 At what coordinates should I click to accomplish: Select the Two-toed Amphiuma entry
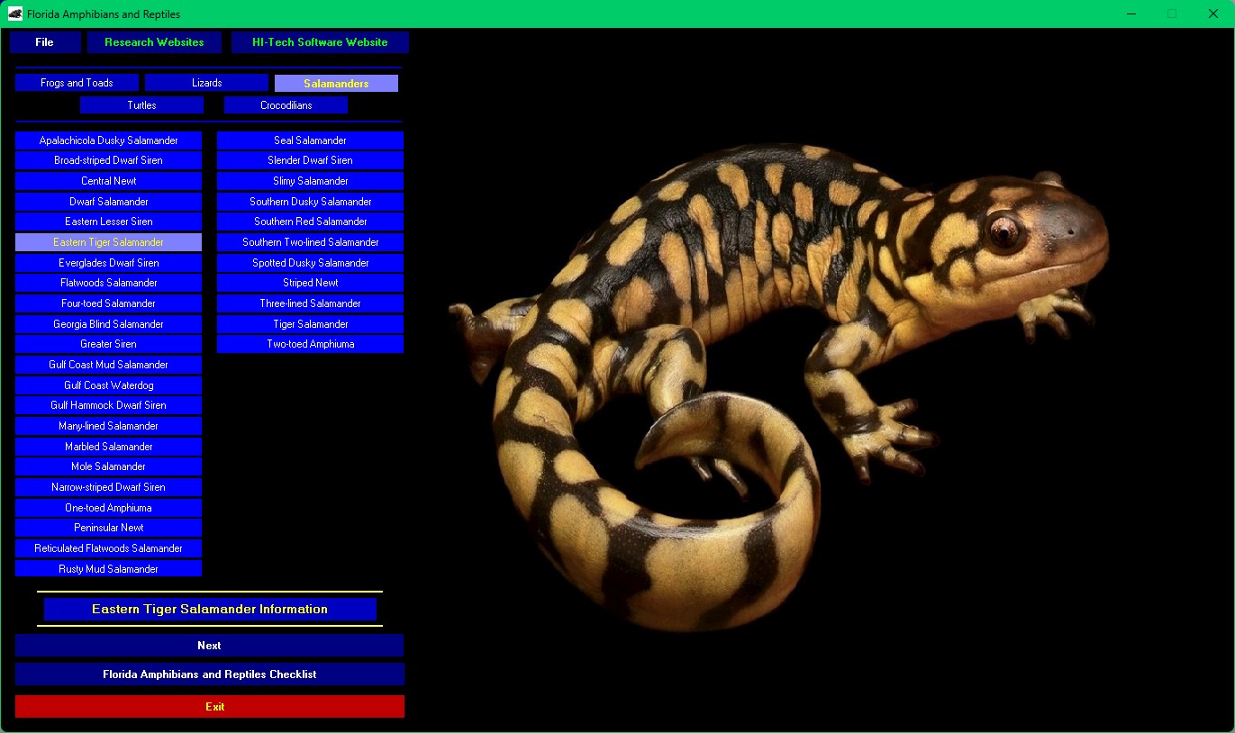pyautogui.click(x=310, y=344)
